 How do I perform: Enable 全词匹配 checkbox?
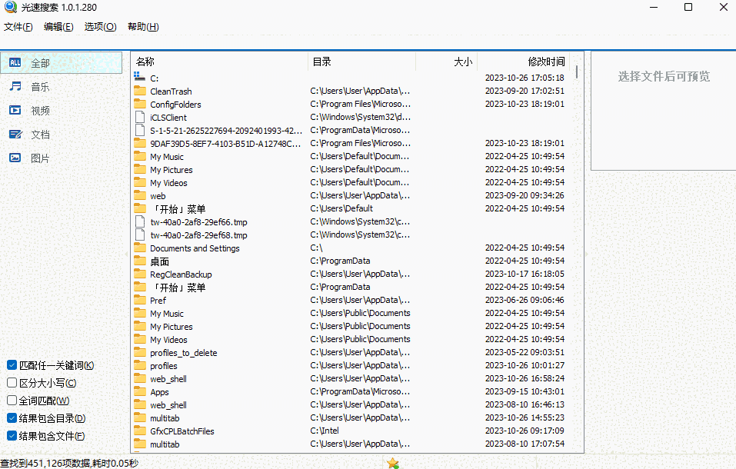point(12,400)
